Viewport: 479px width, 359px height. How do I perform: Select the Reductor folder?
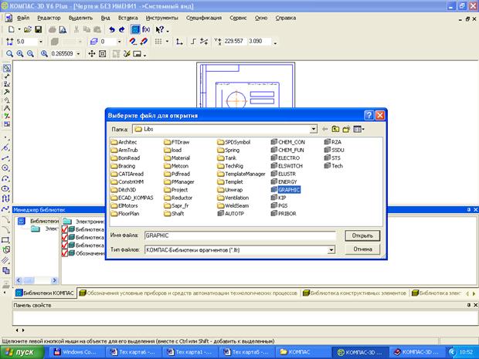tap(178, 198)
